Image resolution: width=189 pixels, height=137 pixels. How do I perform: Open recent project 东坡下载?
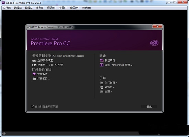tap(42, 74)
